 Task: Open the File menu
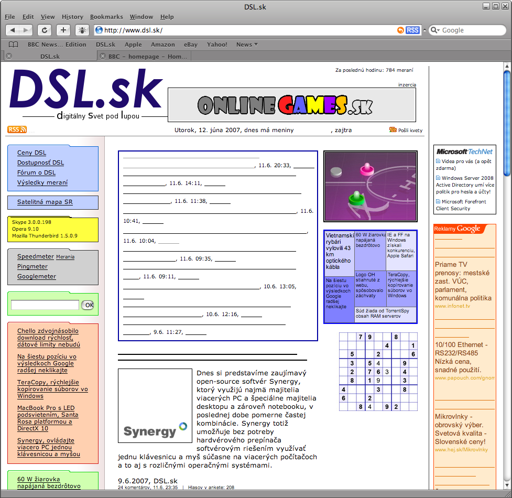(x=10, y=17)
